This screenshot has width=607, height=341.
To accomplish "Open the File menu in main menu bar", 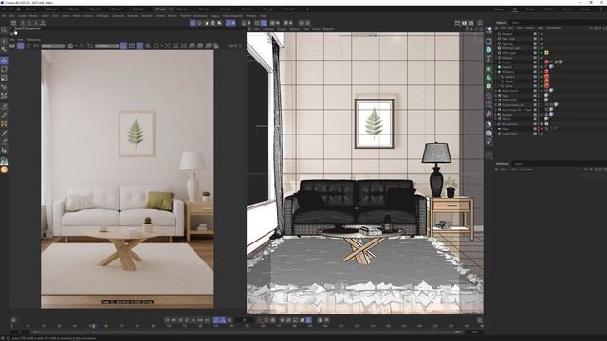I will 4,16.
